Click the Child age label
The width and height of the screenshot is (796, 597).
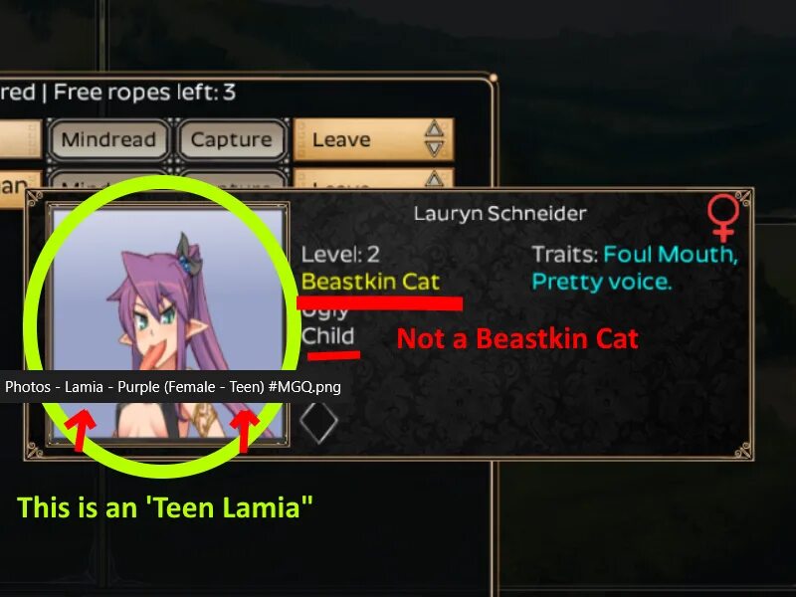(327, 336)
